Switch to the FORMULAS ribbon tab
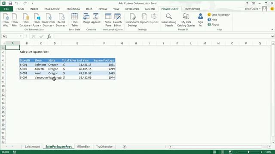275x154 pixels. click(73, 9)
